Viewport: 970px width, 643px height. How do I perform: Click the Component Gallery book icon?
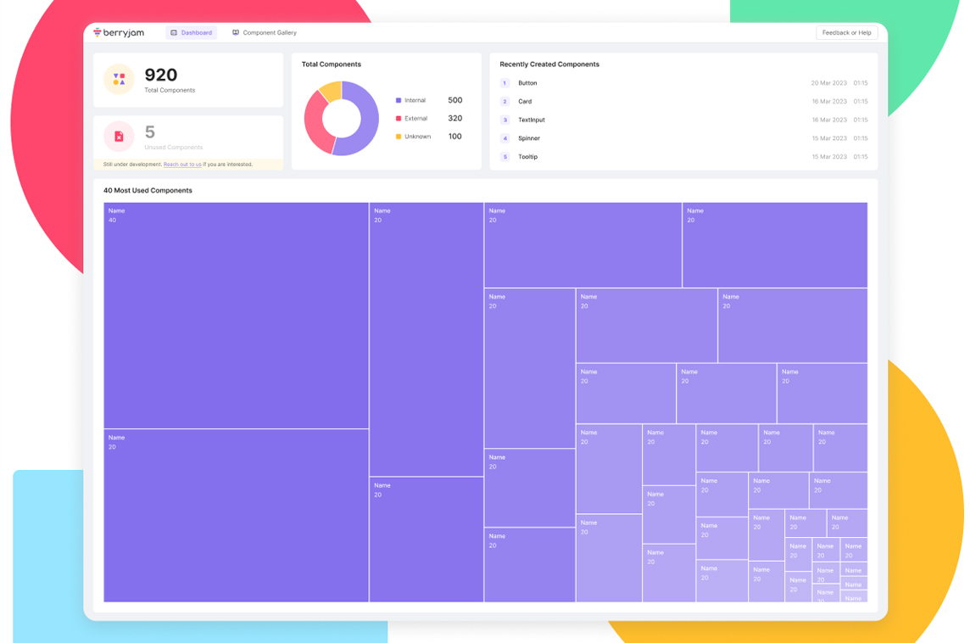[x=236, y=33]
